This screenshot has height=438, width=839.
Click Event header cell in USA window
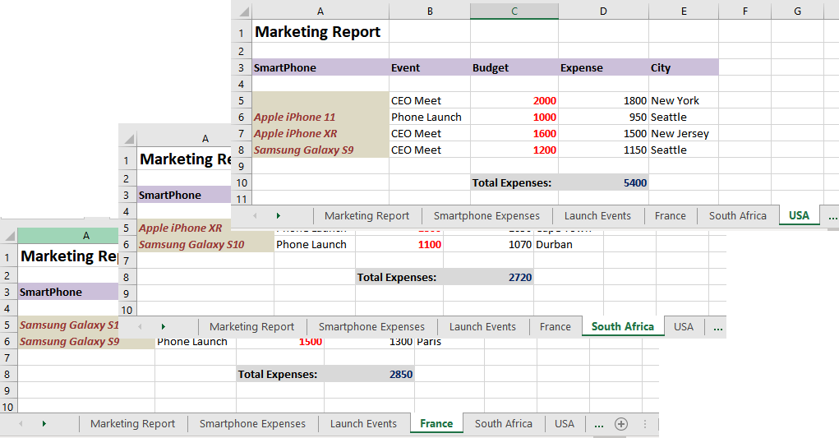pyautogui.click(x=430, y=67)
